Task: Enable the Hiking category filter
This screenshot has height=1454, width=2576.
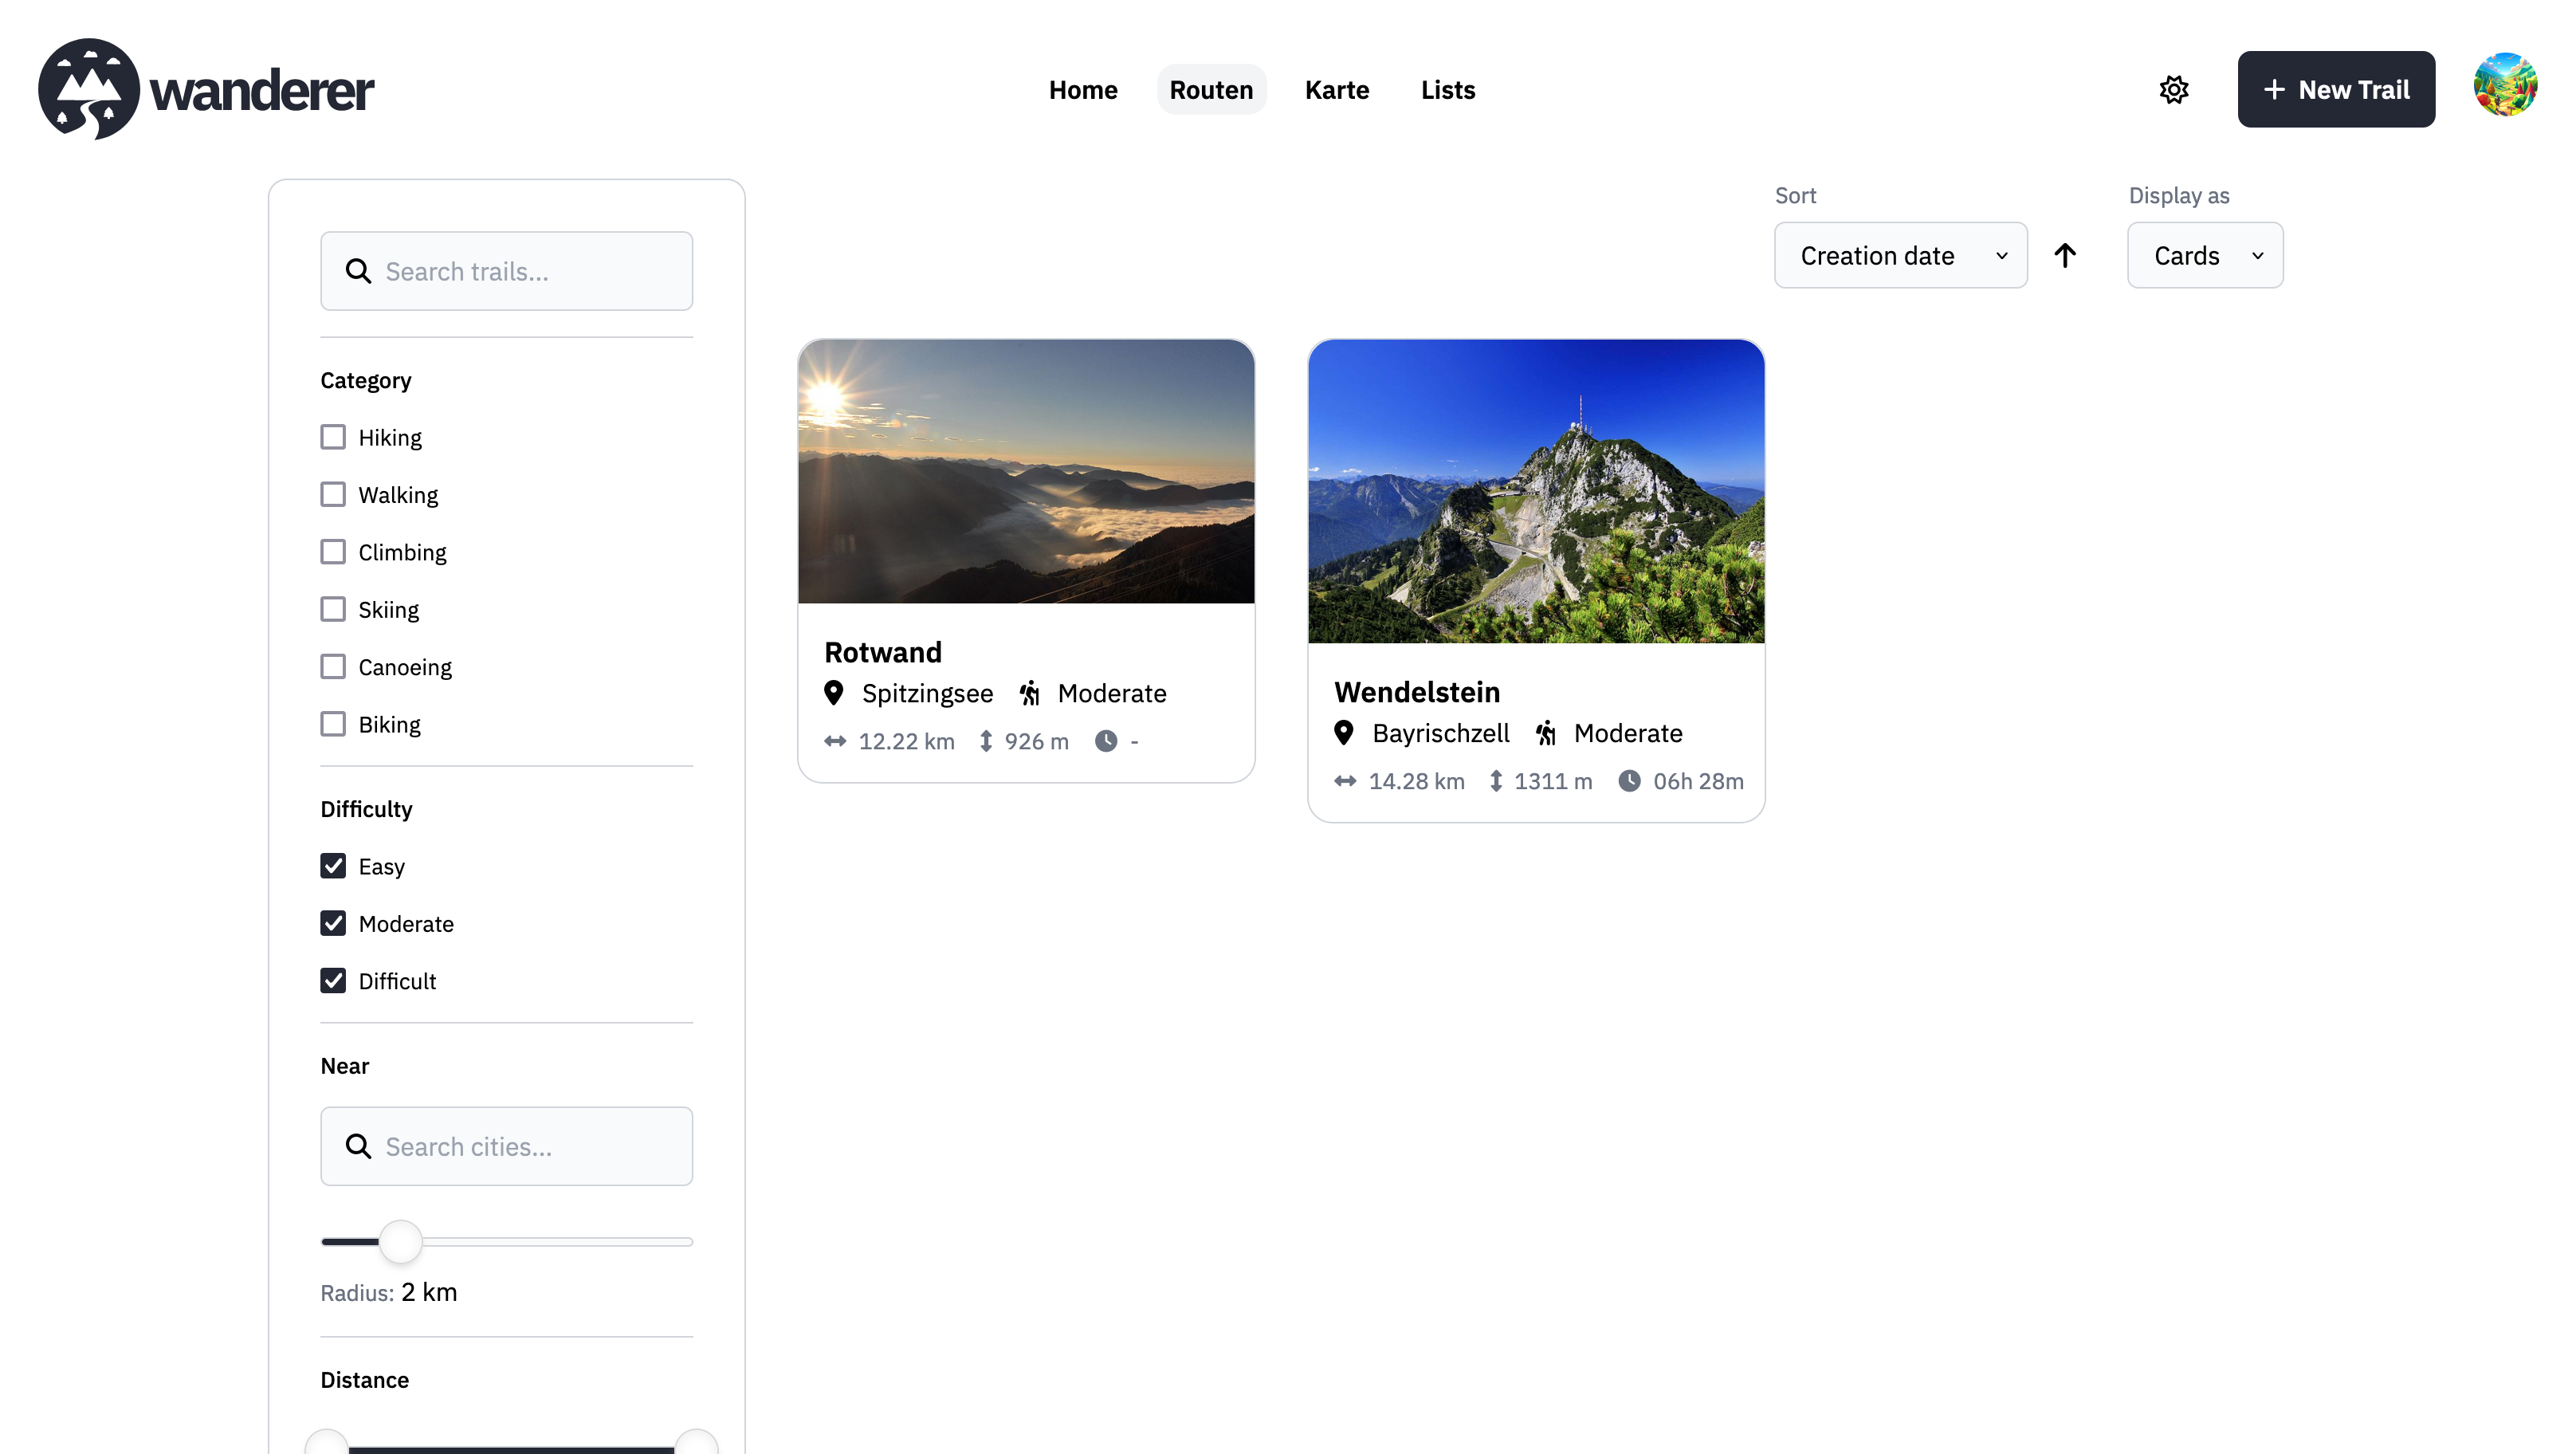Action: pos(333,437)
